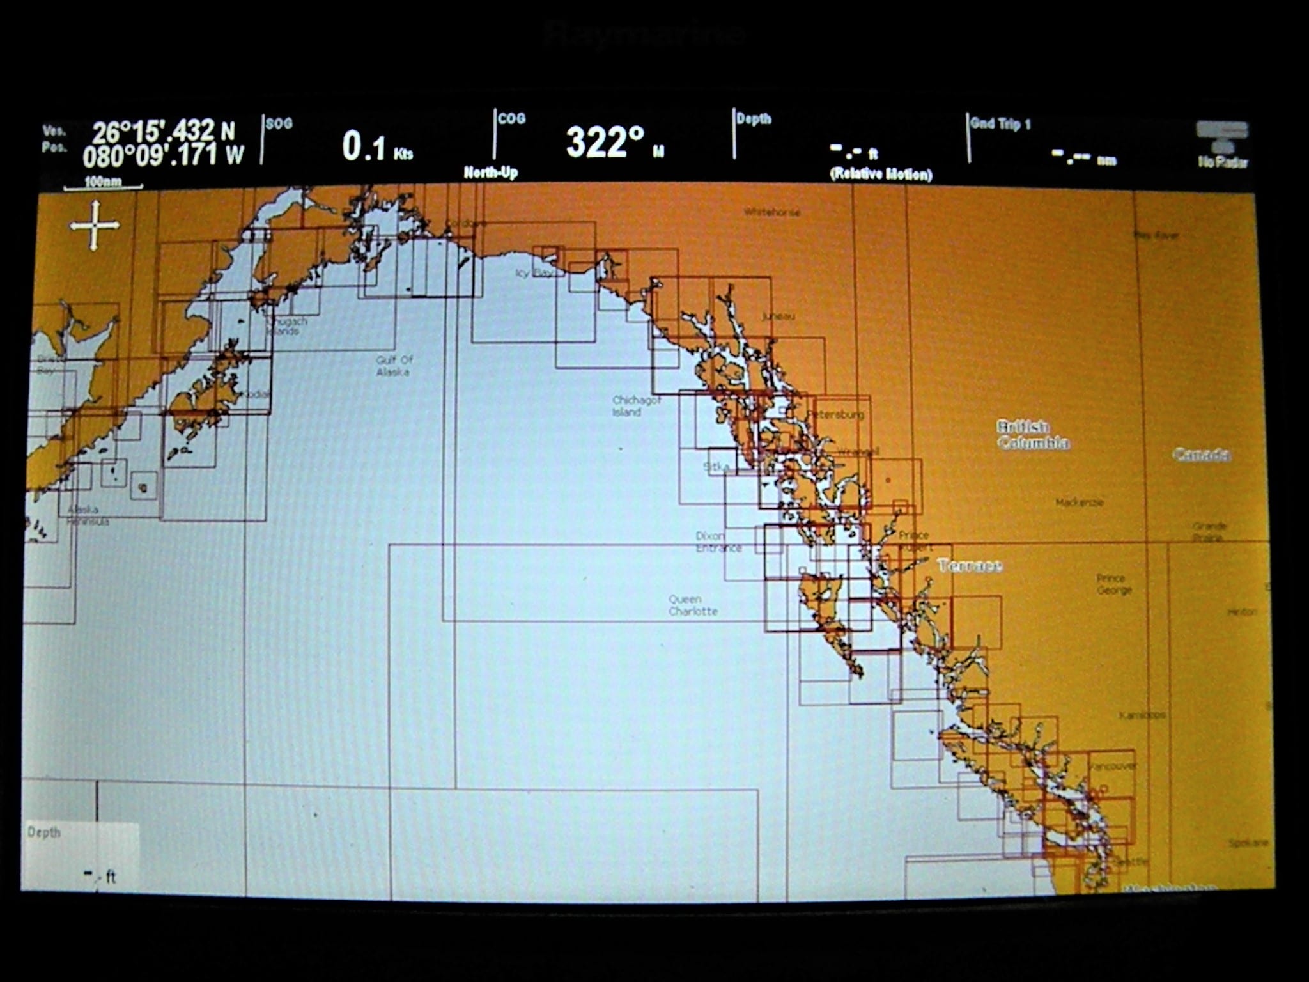1309x982 pixels.
Task: Click the Relative Motion mode label
Action: tap(881, 175)
